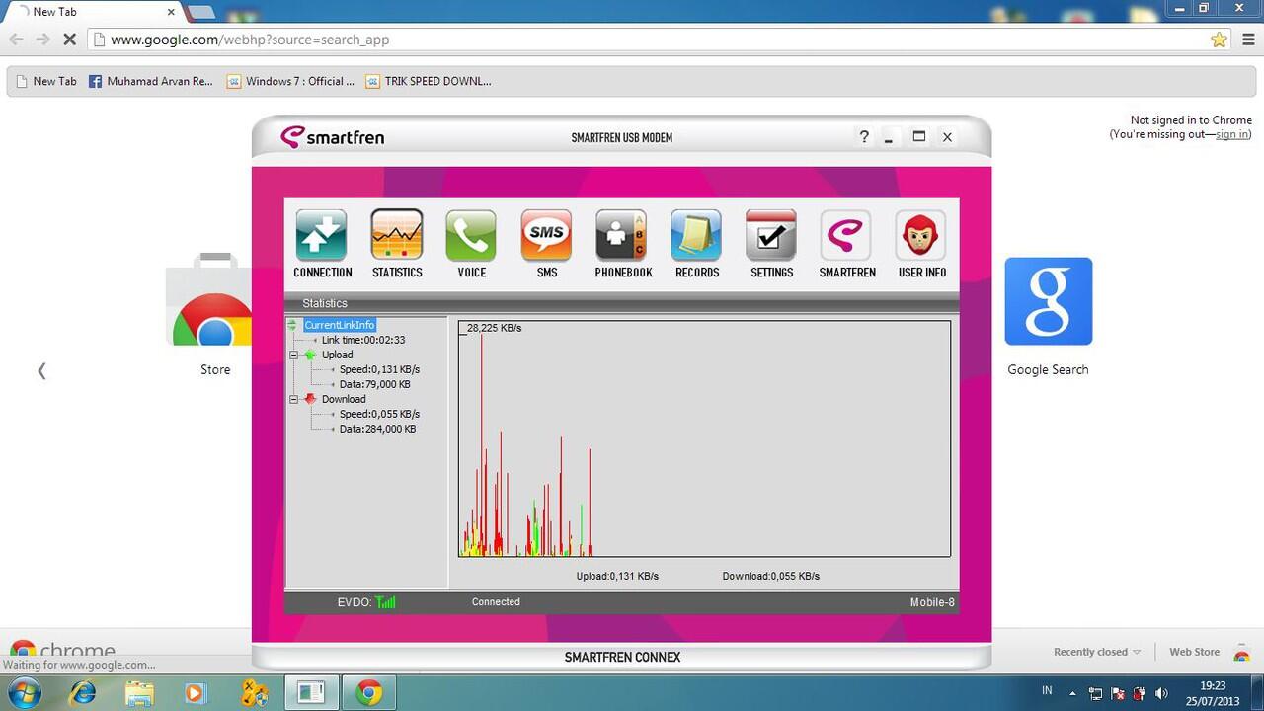
Task: Open Windows Media Player from the taskbar
Action: (x=196, y=692)
